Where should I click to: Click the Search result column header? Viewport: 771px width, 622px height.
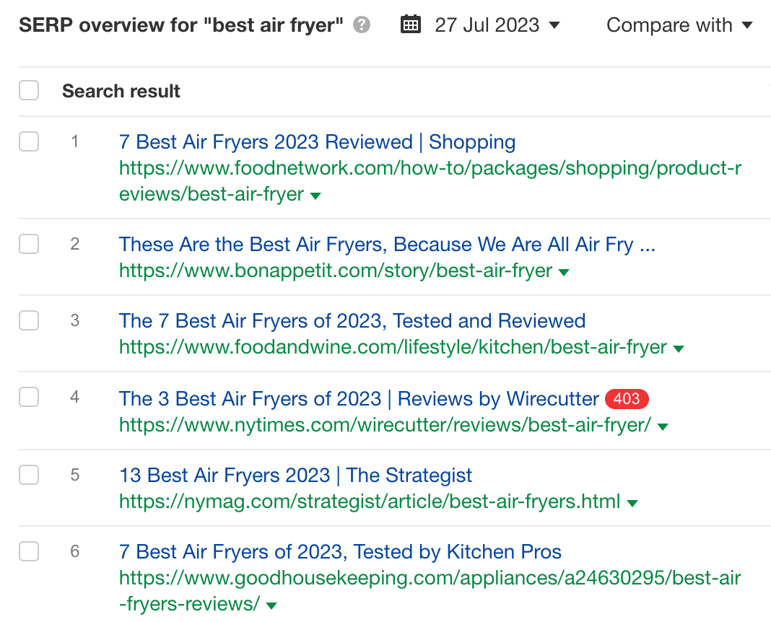point(121,90)
